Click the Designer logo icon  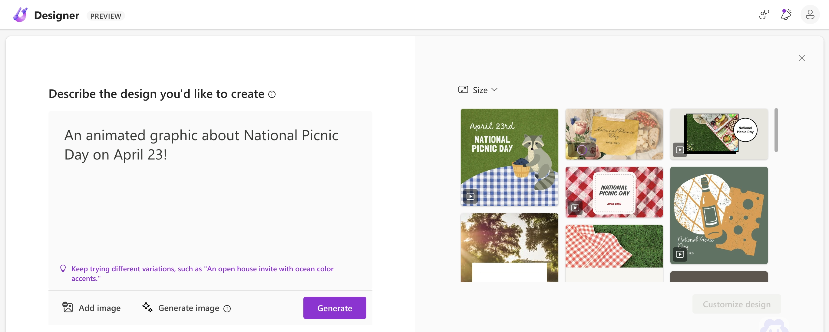pyautogui.click(x=20, y=15)
